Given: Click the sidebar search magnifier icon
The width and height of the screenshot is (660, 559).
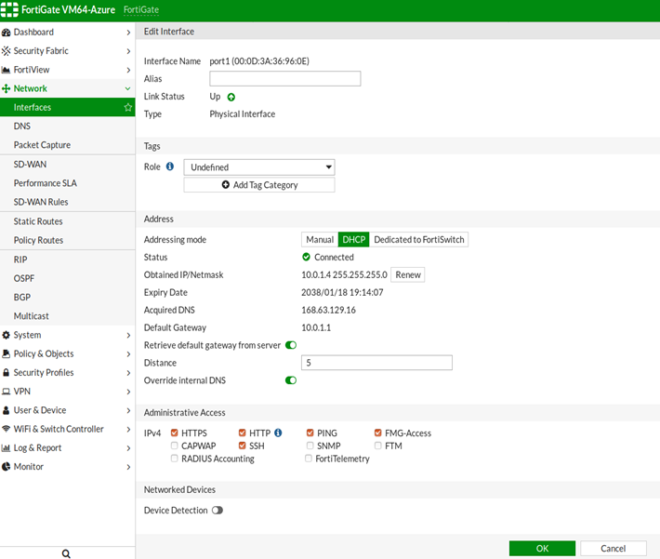Looking at the screenshot, I should [x=67, y=552].
